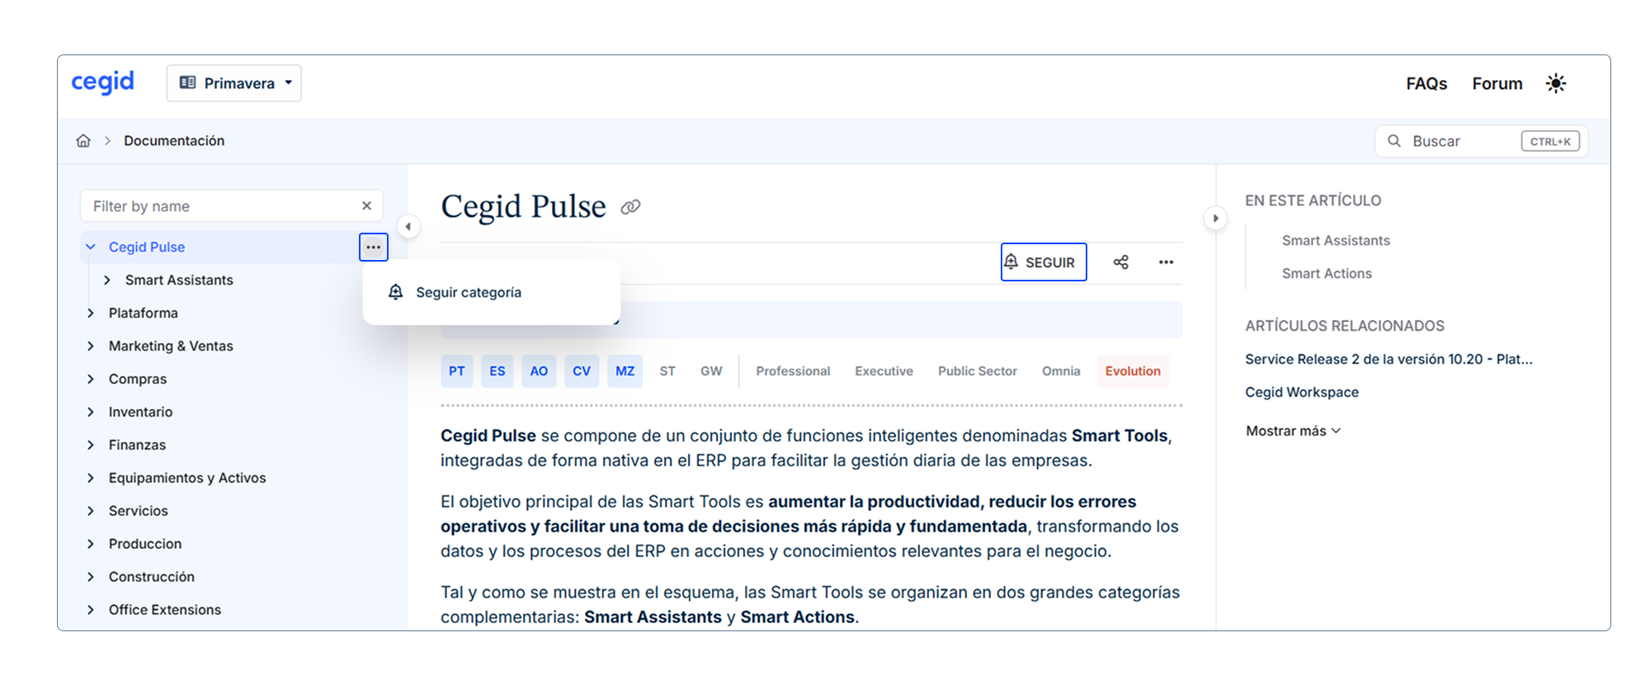Image resolution: width=1650 pixels, height=675 pixels.
Task: Expand Marketing & Ventas category
Action: click(91, 346)
